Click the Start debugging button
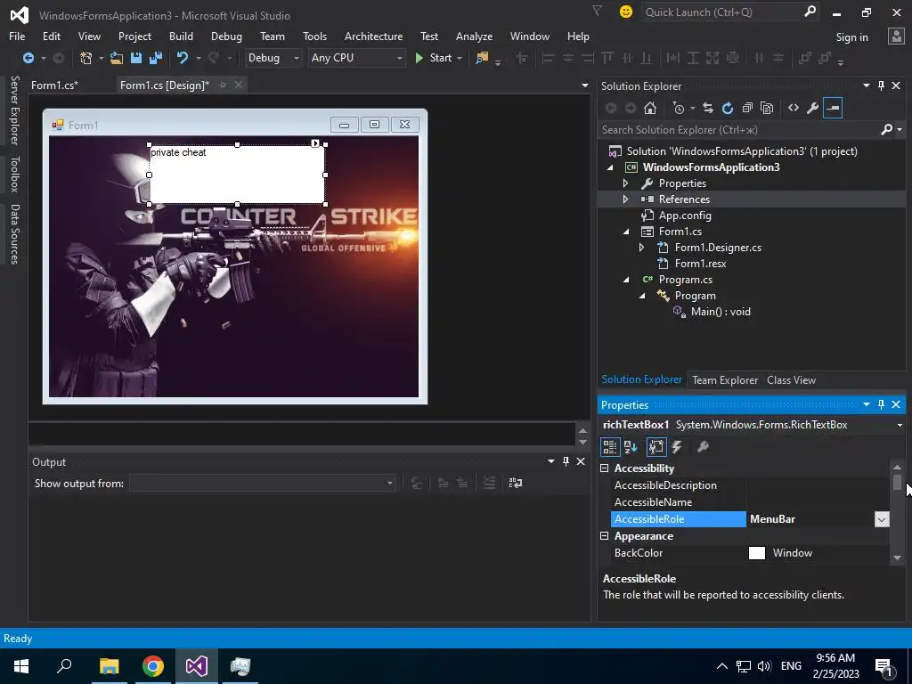912x684 pixels. [x=434, y=58]
